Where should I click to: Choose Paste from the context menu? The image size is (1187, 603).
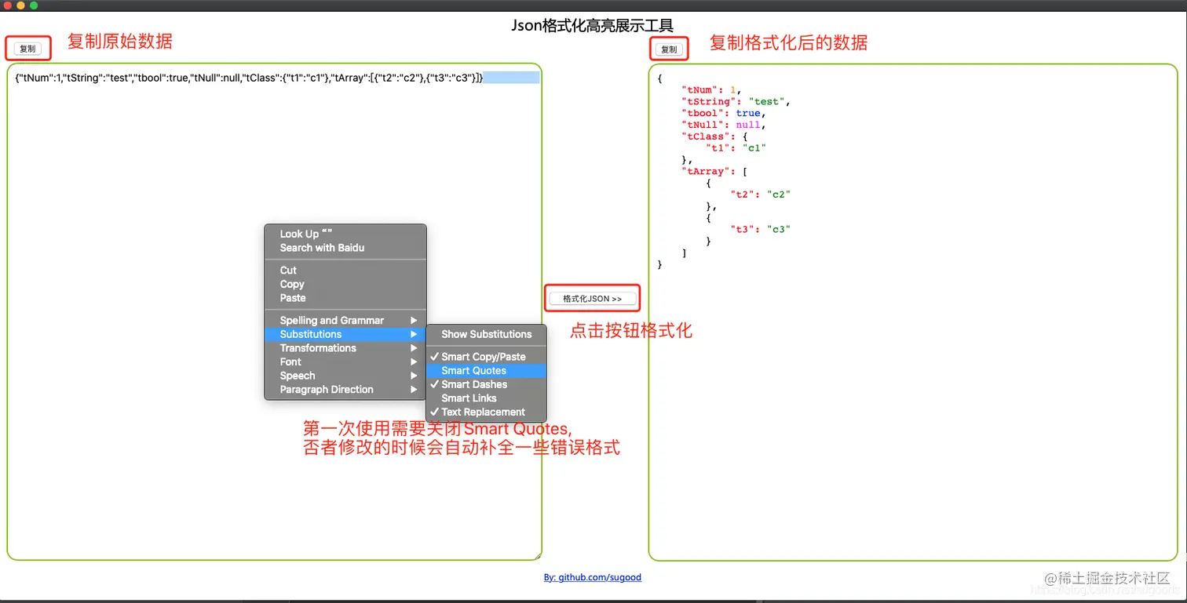(291, 298)
